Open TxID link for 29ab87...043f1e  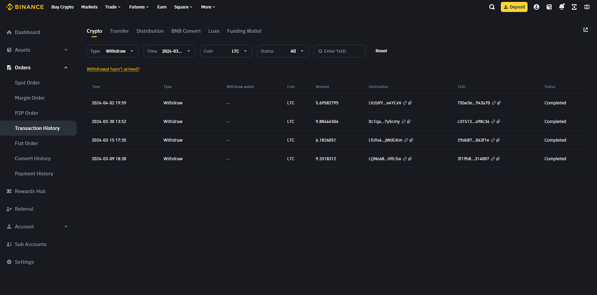[x=493, y=140]
